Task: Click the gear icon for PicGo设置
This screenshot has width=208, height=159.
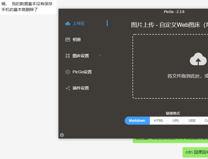Action: (x=68, y=72)
